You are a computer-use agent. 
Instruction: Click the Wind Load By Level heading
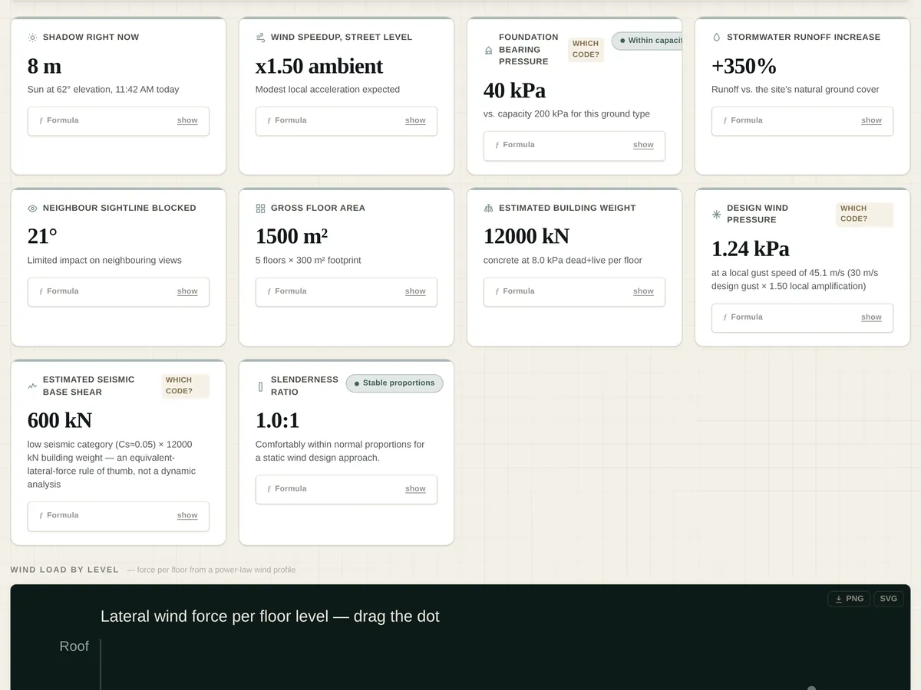(x=64, y=570)
